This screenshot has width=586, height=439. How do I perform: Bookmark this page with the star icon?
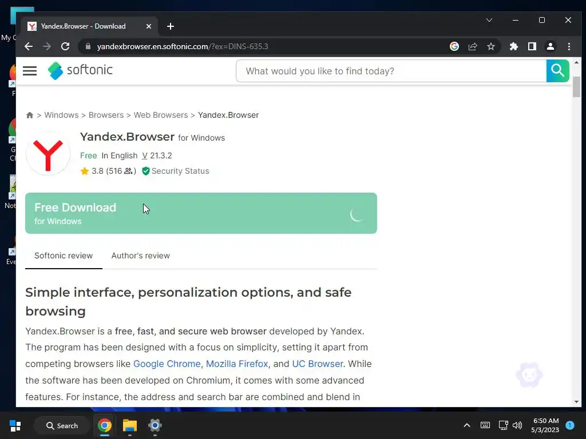(490, 46)
